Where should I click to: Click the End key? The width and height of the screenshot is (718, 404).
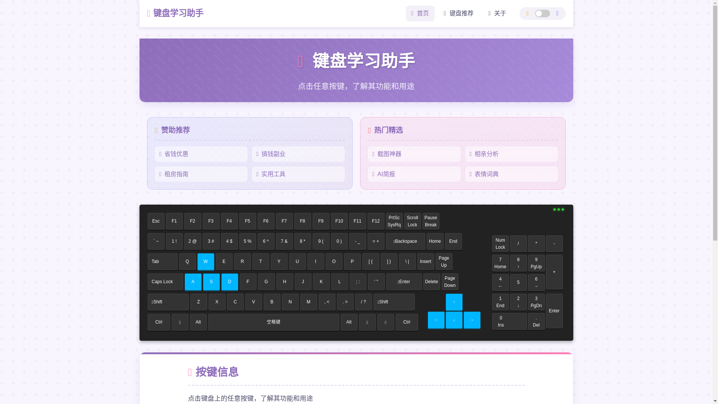point(453,241)
